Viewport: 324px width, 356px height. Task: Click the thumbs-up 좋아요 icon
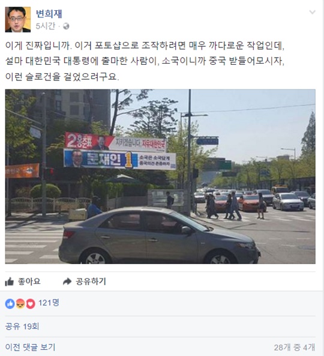(x=10, y=282)
